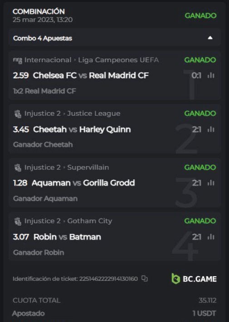Viewport: 229px width, 322px height.
Task: Open Chelsea FC vs Real Madrid CF match
Action: 91,75
